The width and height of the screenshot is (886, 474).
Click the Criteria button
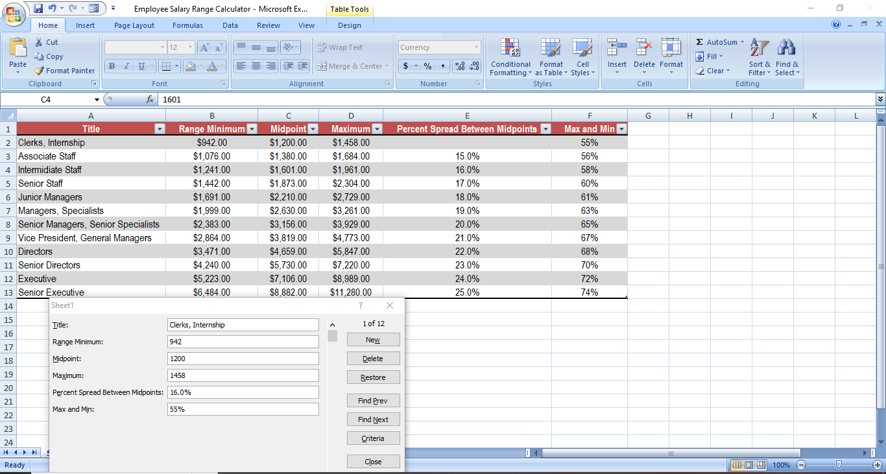pyautogui.click(x=373, y=438)
